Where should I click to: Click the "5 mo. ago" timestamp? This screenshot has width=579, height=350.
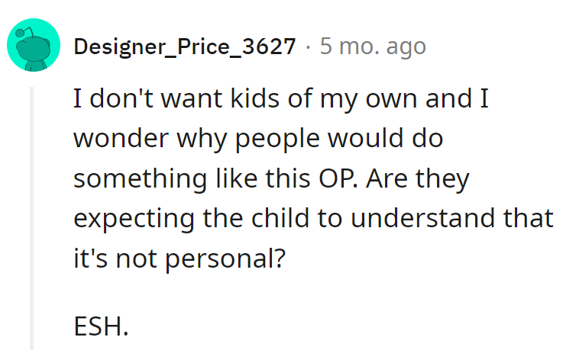coord(373,47)
